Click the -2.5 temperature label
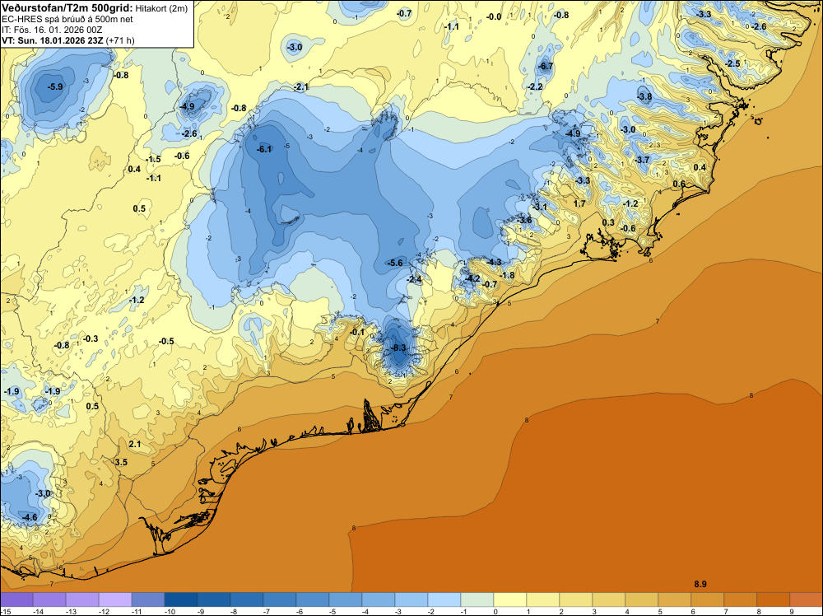Screen dimensions: 823x616 732,63
